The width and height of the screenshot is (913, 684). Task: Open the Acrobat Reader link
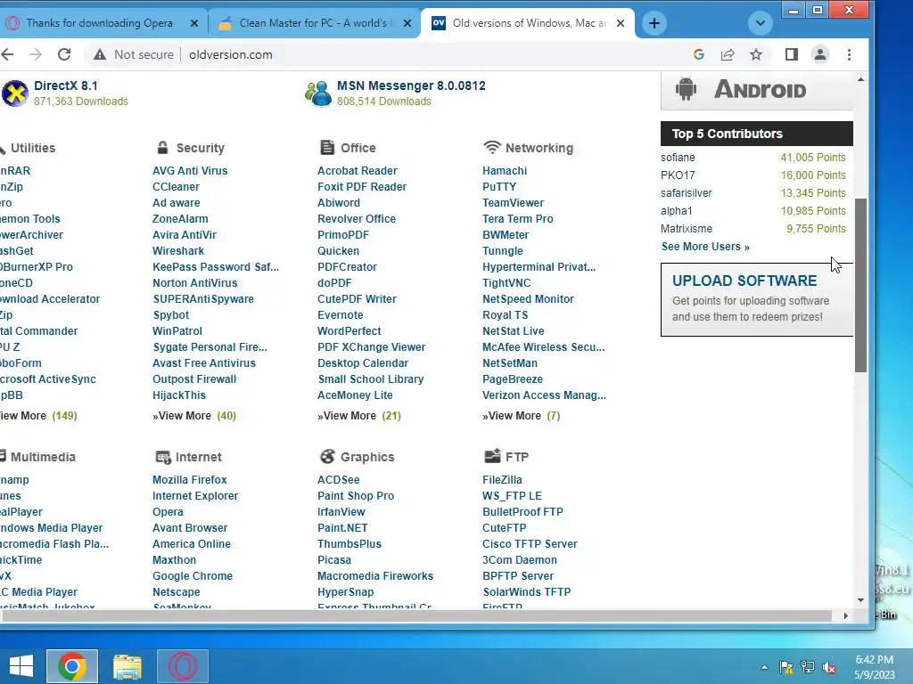click(x=357, y=170)
